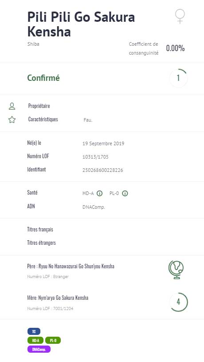Click the circled number 4 badge

(178, 302)
